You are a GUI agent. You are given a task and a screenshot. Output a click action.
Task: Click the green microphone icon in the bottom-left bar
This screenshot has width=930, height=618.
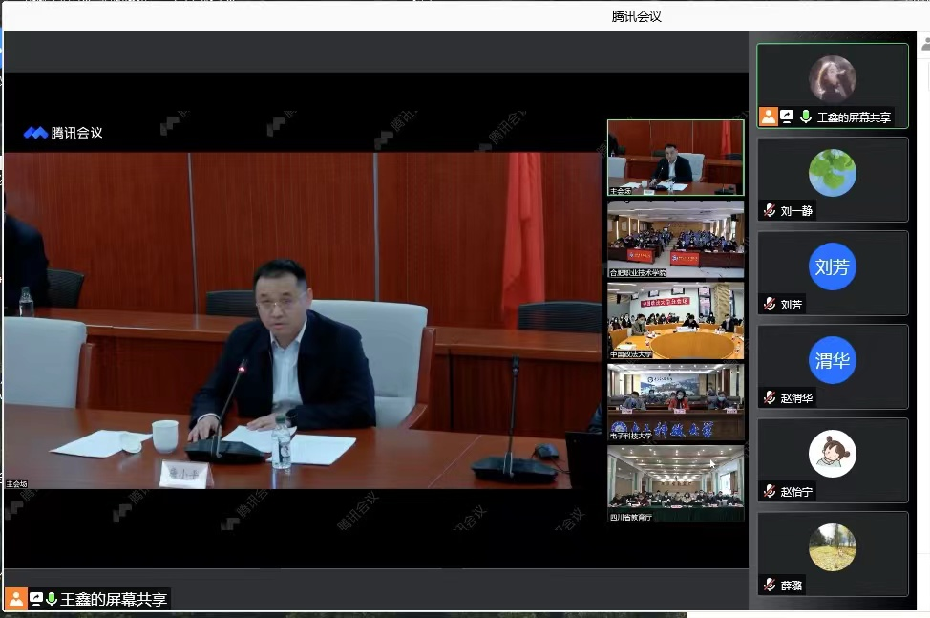[52, 599]
